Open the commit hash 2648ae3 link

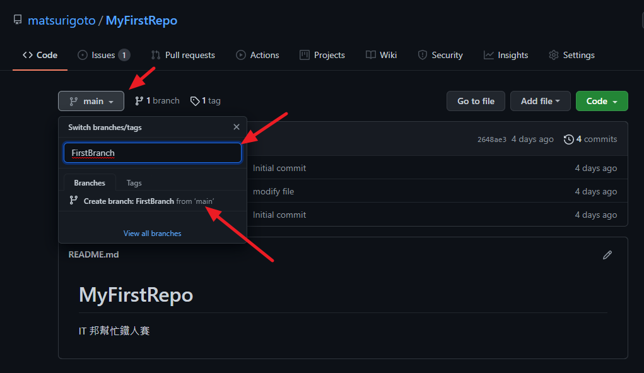pyautogui.click(x=491, y=139)
